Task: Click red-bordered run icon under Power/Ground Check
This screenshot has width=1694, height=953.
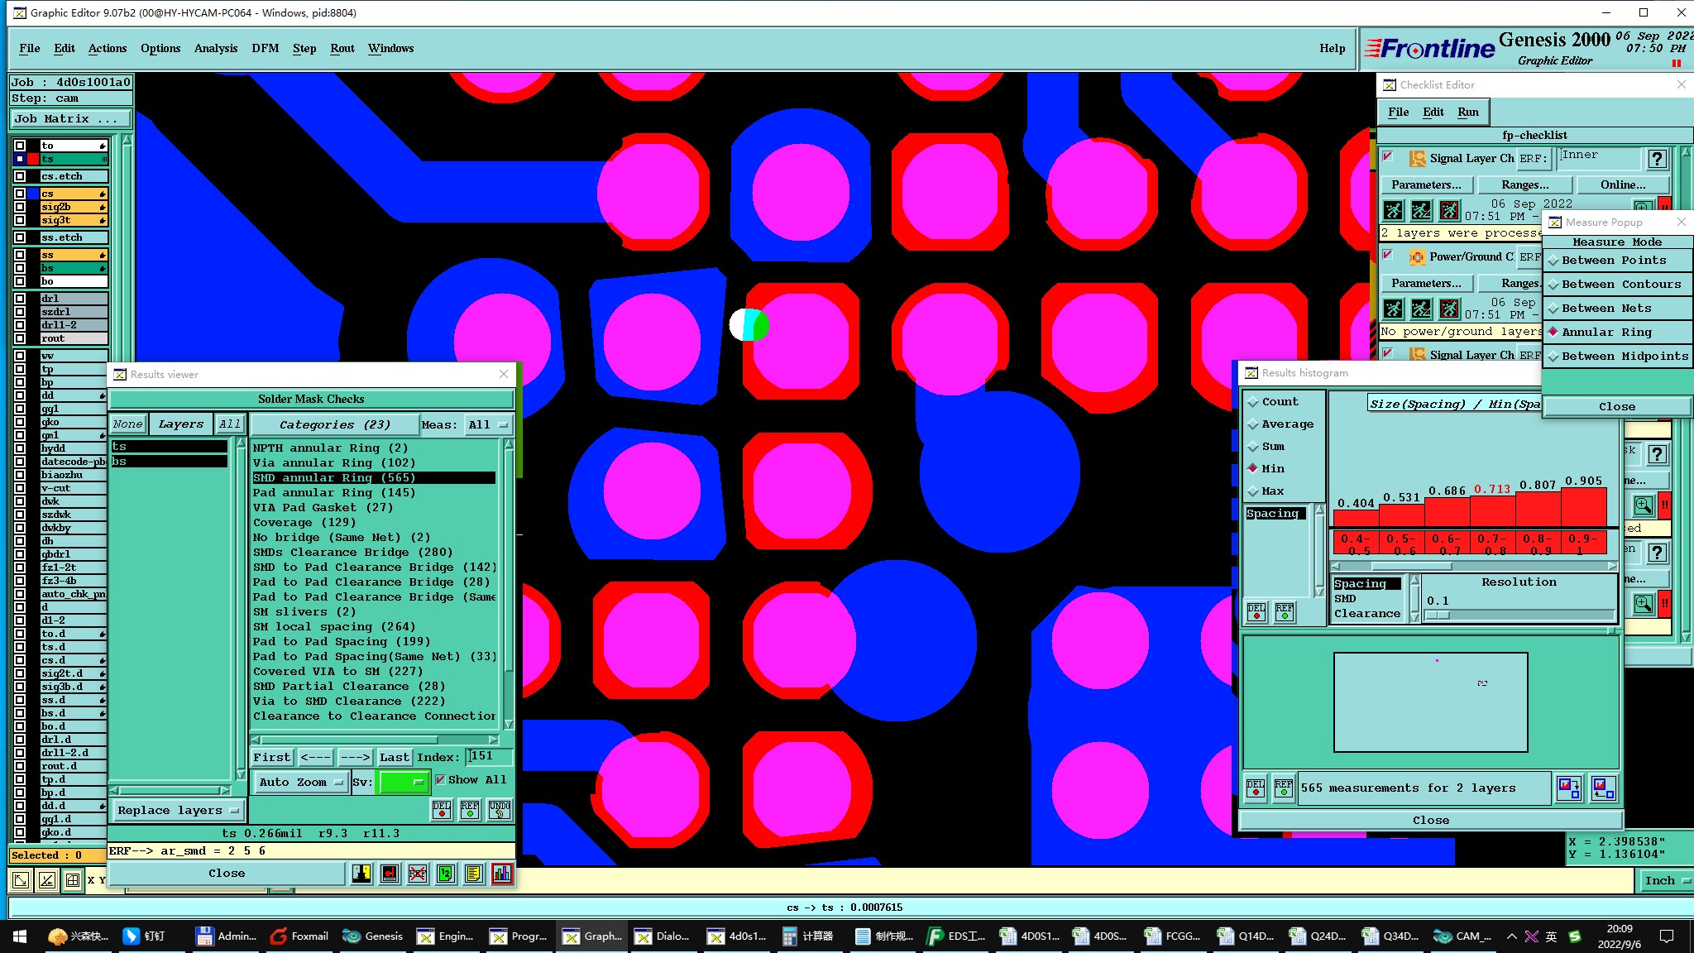Action: coord(1449,309)
